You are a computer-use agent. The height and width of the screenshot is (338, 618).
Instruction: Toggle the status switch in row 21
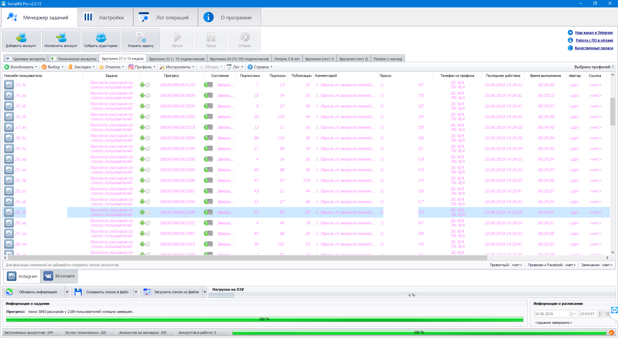click(x=209, y=170)
